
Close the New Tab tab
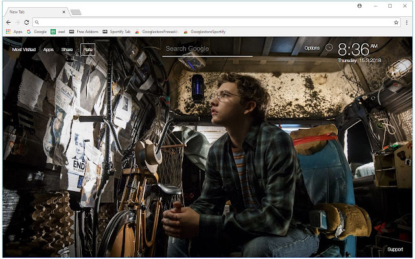(x=64, y=12)
